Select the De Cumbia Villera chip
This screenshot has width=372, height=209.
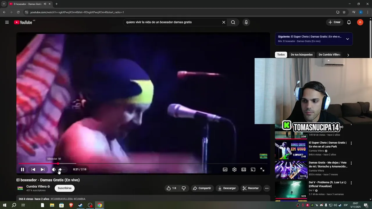tap(329, 55)
